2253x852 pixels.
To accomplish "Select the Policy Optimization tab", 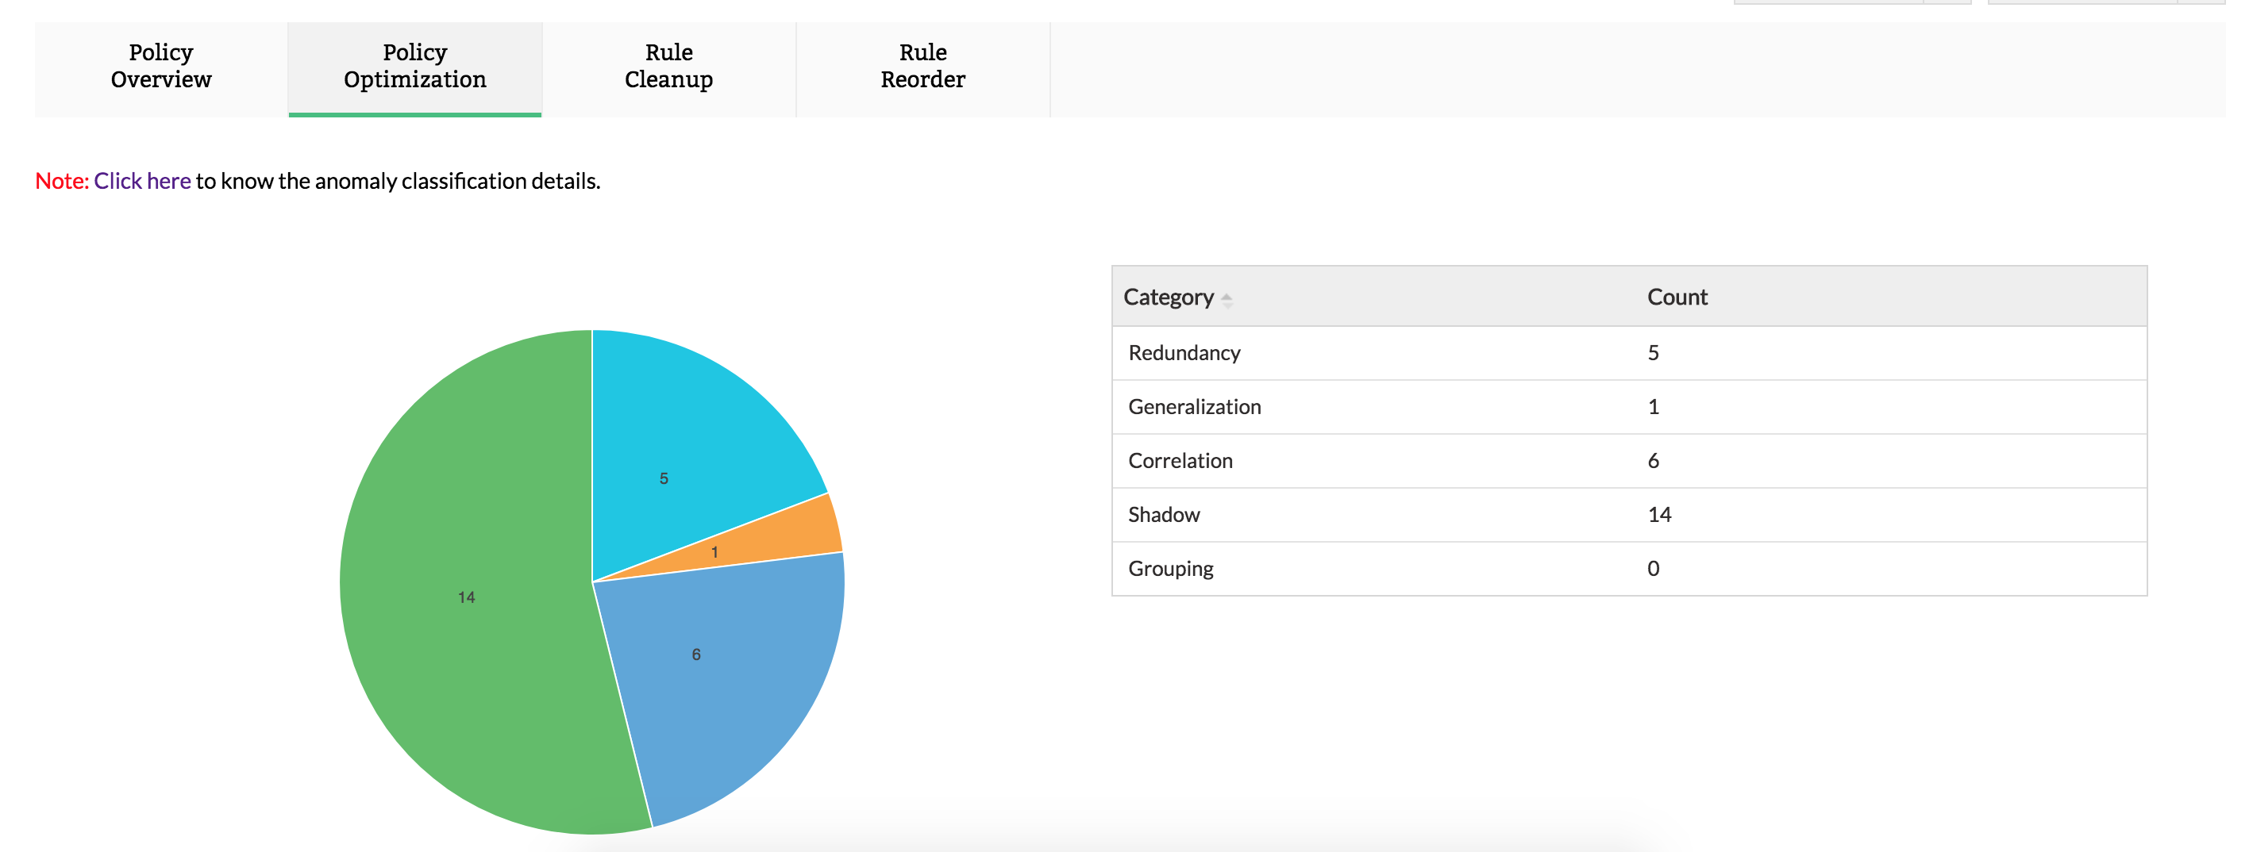I will 414,67.
